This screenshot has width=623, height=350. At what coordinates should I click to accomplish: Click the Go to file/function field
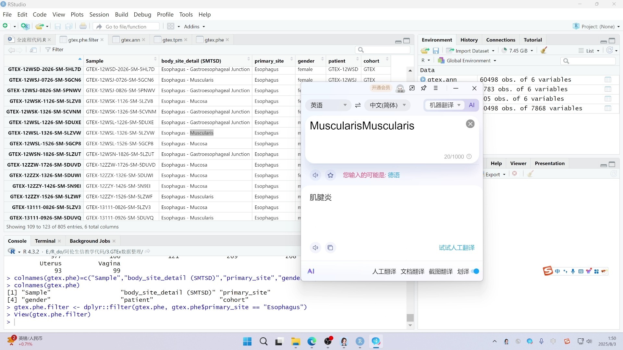coord(126,27)
